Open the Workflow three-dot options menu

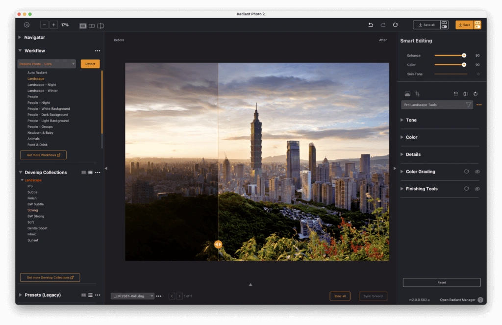tap(98, 51)
